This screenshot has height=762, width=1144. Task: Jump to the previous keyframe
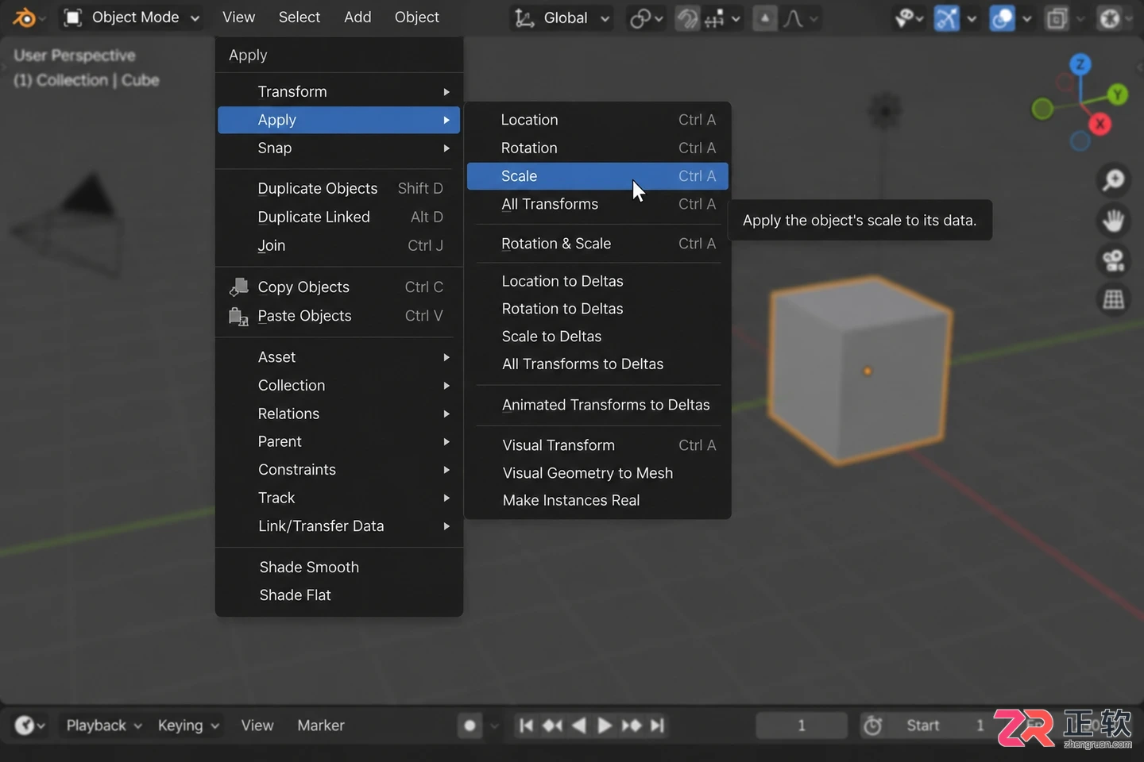(x=552, y=725)
